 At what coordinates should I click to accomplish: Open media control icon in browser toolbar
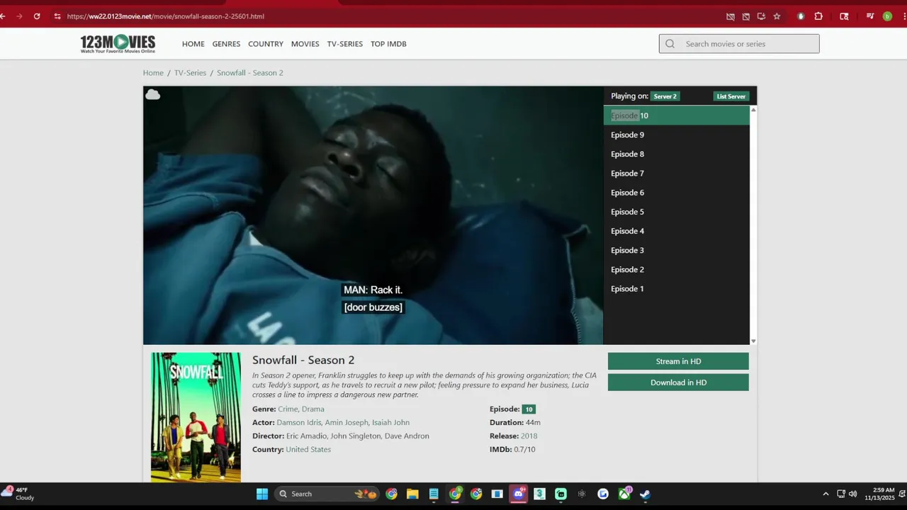point(869,16)
